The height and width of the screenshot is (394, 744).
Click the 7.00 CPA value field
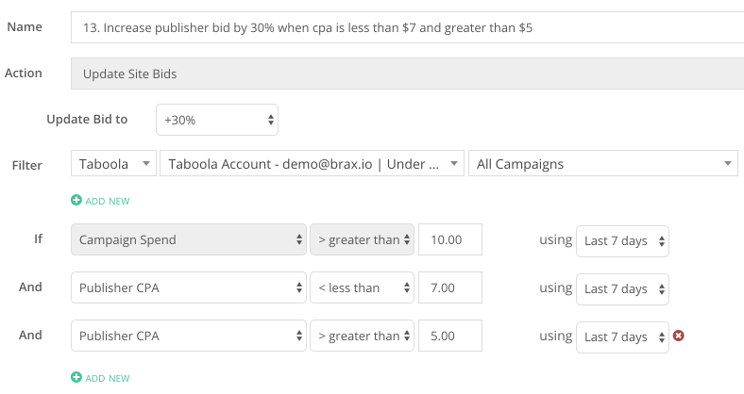[x=450, y=287]
